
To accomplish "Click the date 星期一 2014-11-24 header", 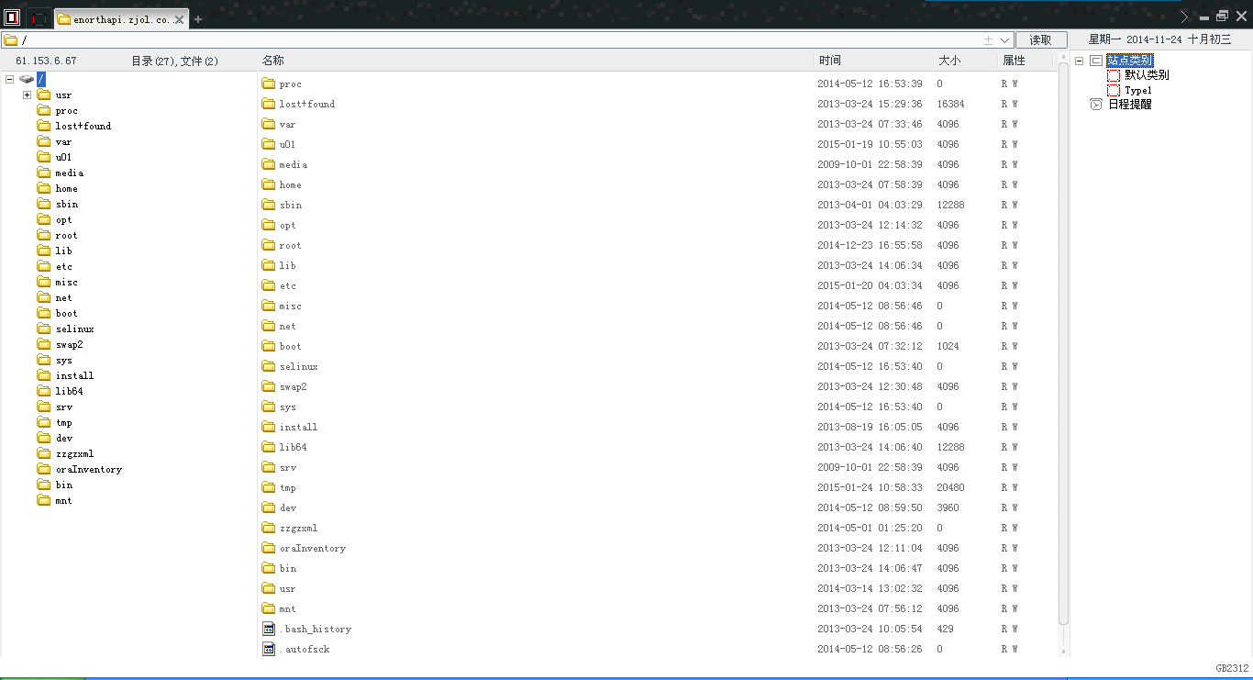I will point(1159,39).
